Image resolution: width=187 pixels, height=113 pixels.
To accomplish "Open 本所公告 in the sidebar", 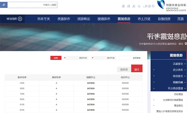I will click(x=178, y=70).
